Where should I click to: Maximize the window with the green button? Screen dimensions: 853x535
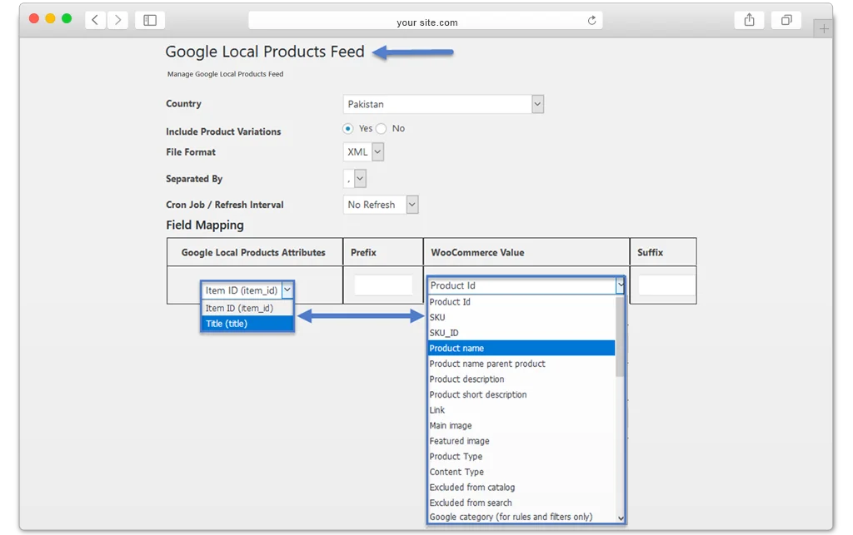click(67, 18)
